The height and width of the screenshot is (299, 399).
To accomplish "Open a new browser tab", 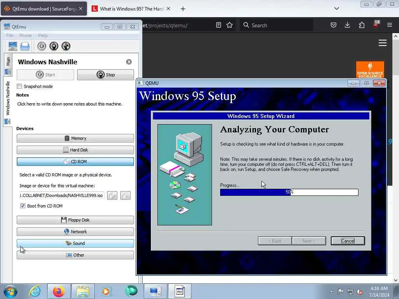I will click(183, 9).
